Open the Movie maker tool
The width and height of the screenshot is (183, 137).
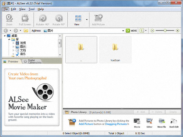[x=137, y=123]
